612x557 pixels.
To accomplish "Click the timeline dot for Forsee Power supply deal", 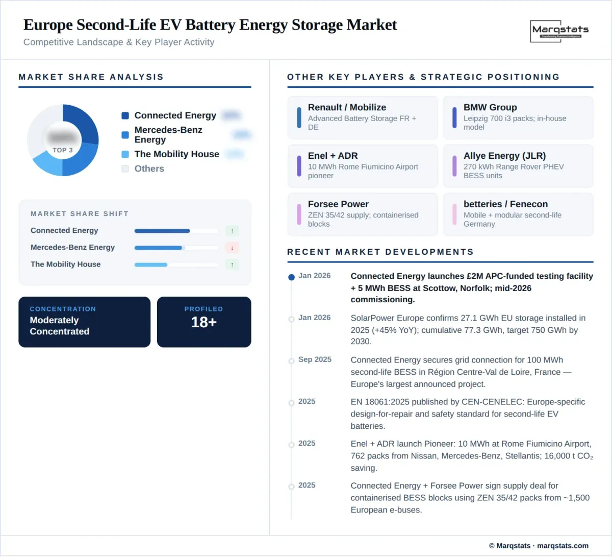I will pyautogui.click(x=291, y=487).
